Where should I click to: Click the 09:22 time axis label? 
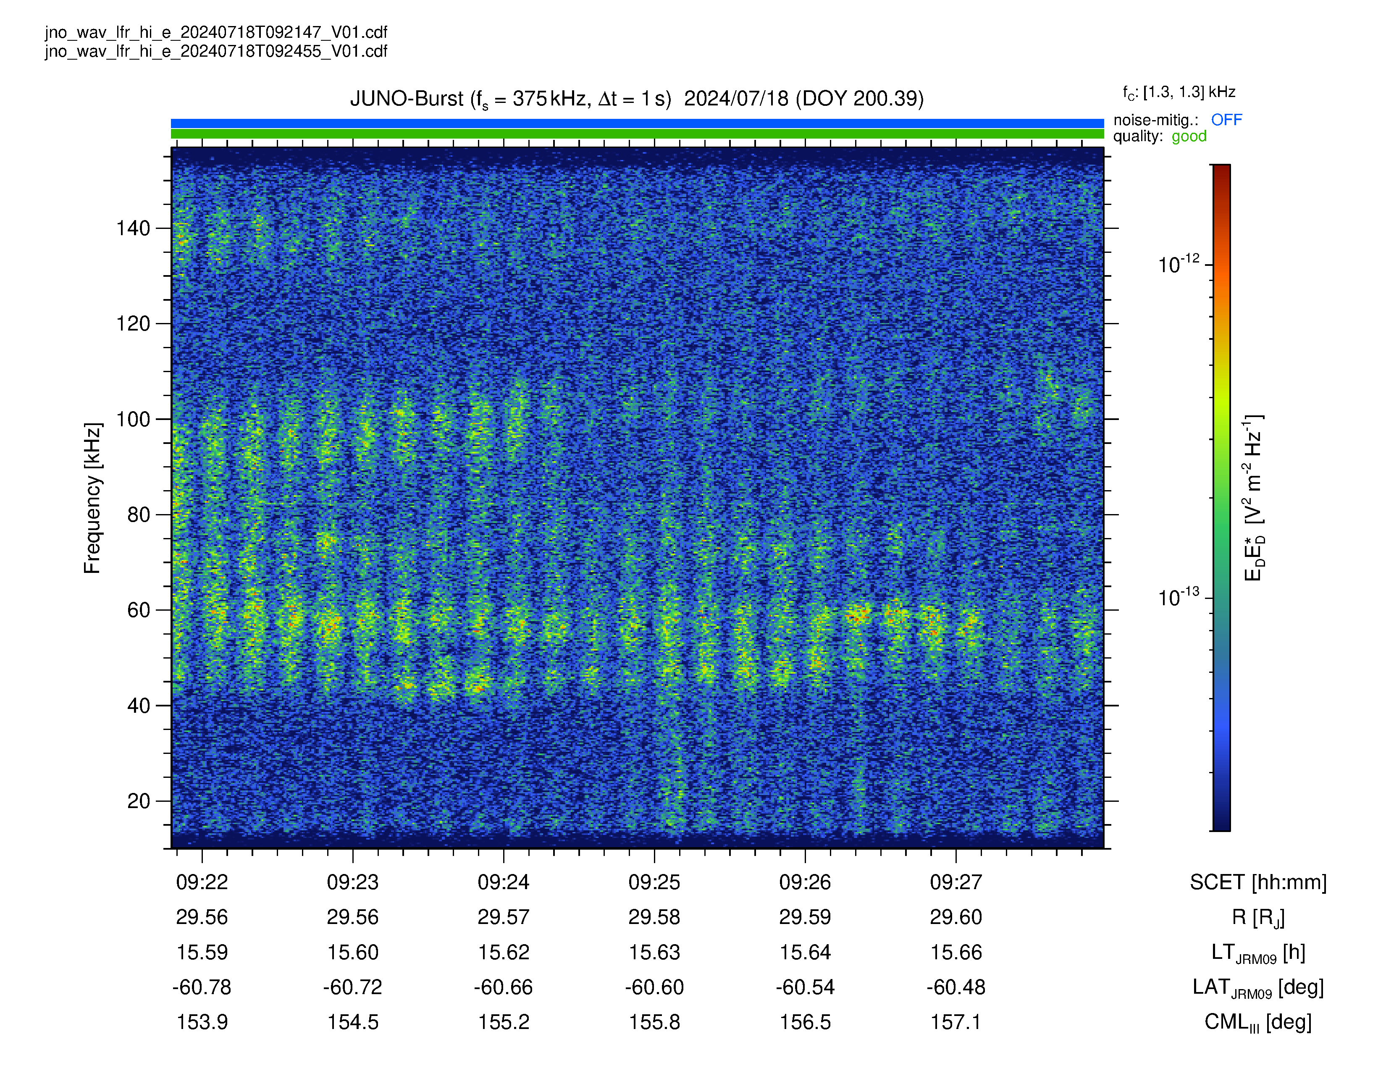[202, 882]
